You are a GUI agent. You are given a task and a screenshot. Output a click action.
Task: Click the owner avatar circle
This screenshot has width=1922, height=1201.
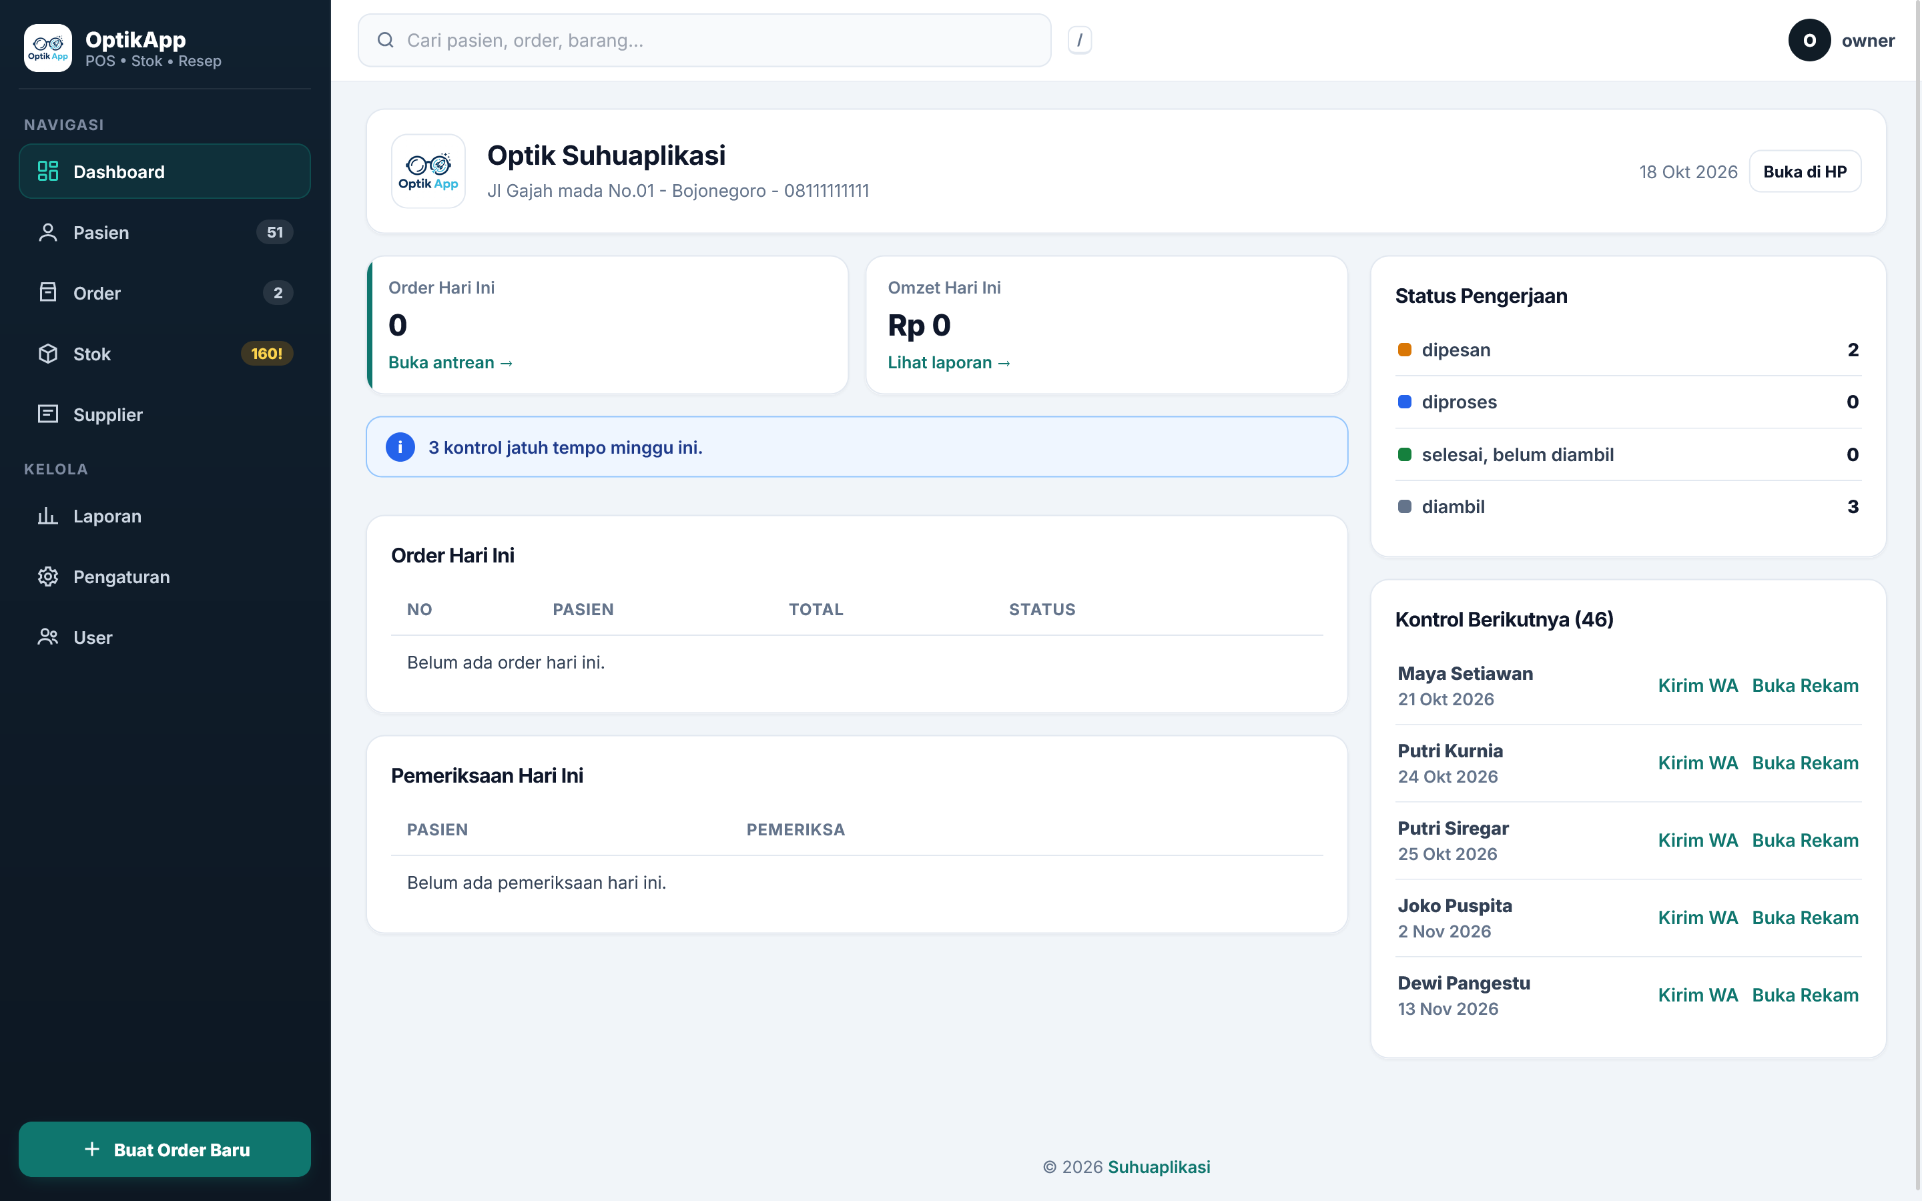1809,40
